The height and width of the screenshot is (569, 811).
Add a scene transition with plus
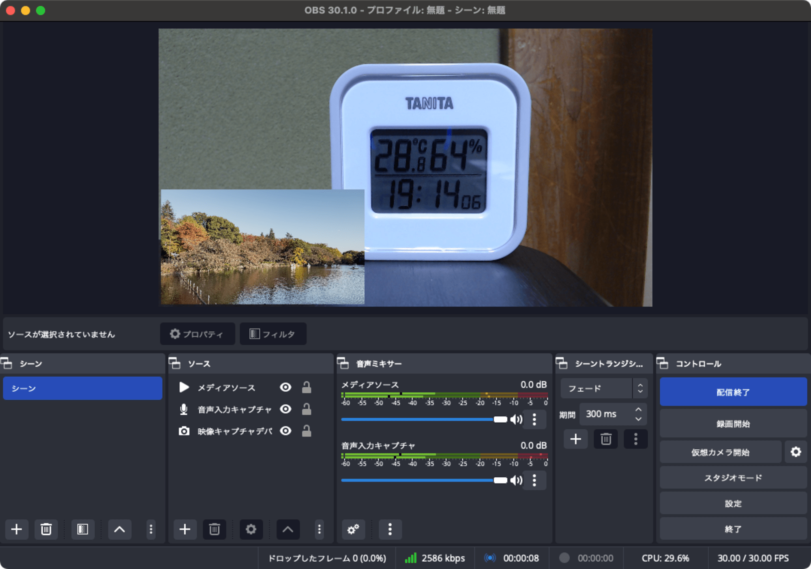[576, 439]
